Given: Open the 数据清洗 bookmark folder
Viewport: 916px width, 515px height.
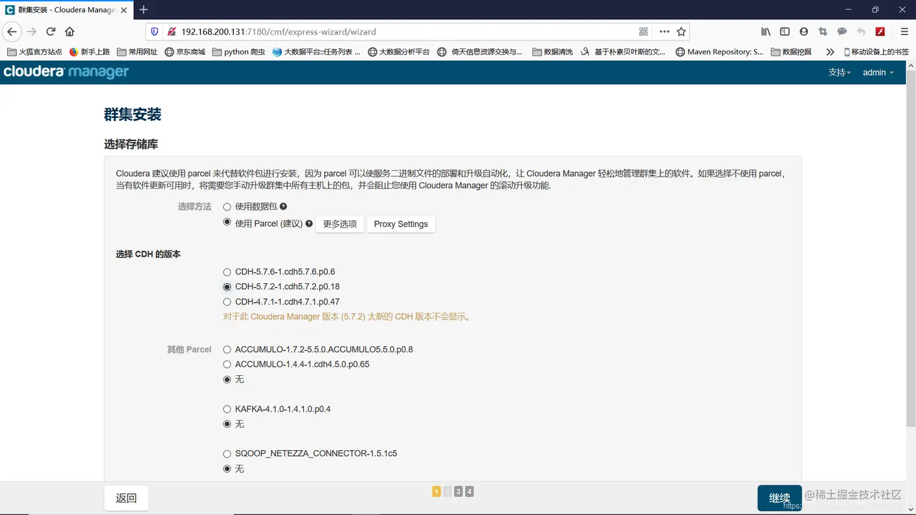Looking at the screenshot, I should point(553,52).
